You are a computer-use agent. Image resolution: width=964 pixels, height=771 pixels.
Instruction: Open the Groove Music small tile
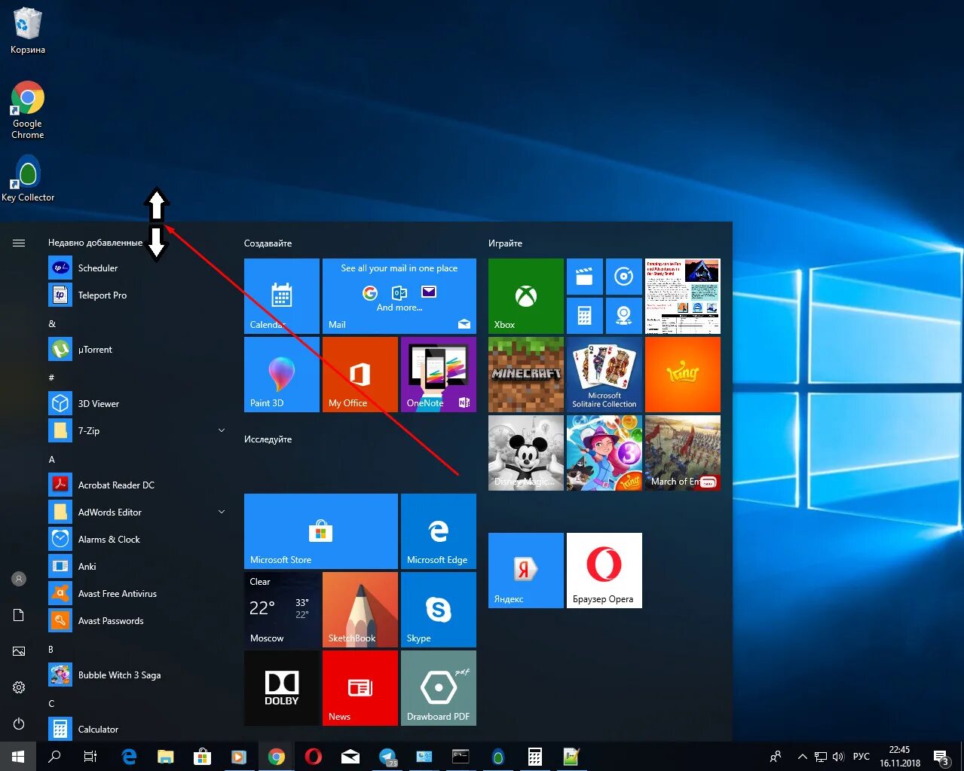click(x=624, y=277)
